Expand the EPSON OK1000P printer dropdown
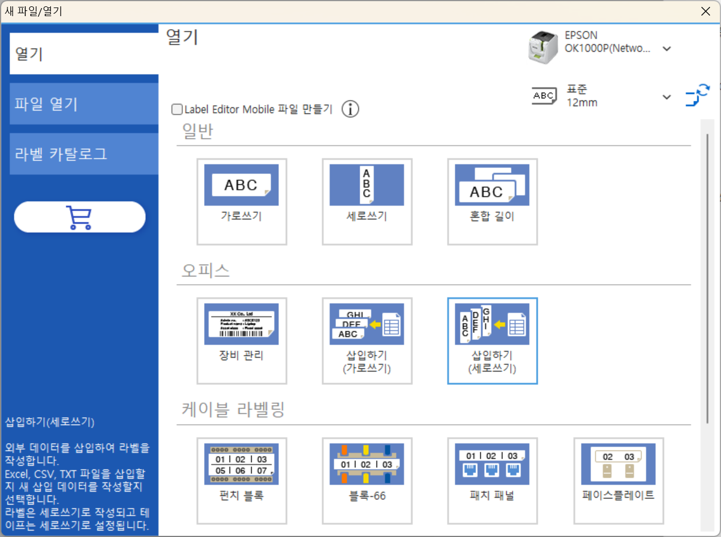Viewport: 721px width, 537px height. 667,49
